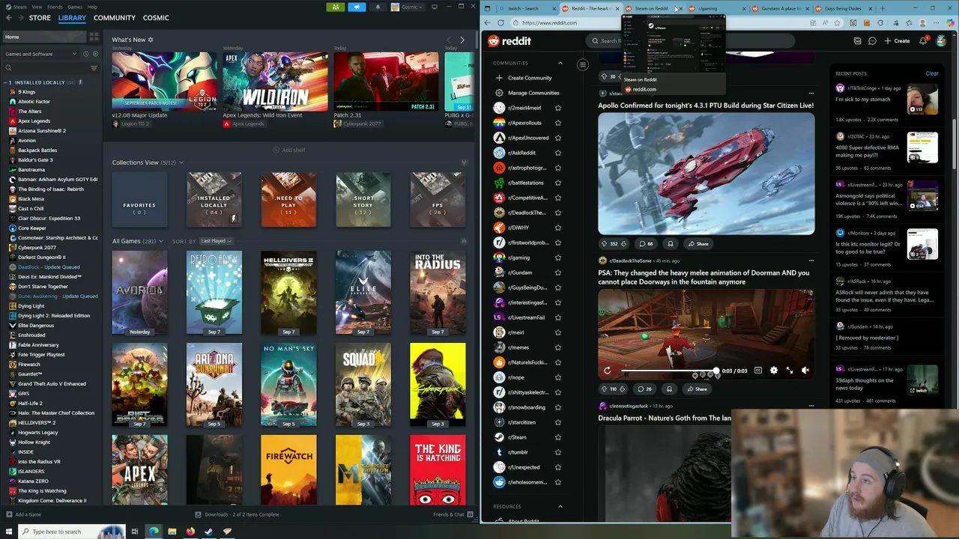Give award on Doorman PSA post
The height and width of the screenshot is (539, 959).
point(669,389)
